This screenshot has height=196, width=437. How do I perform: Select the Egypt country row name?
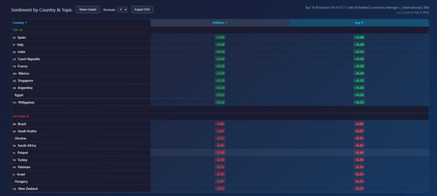coord(19,95)
